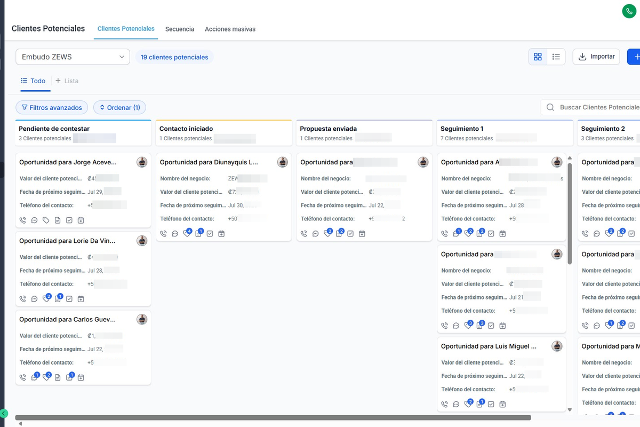The width and height of the screenshot is (640, 427).
Task: Click calendar appointment icon on Jorge Aceve card
Action: point(81,220)
